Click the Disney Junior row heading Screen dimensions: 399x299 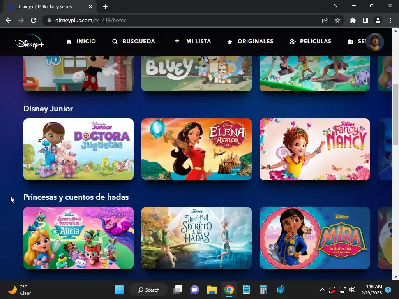[48, 109]
